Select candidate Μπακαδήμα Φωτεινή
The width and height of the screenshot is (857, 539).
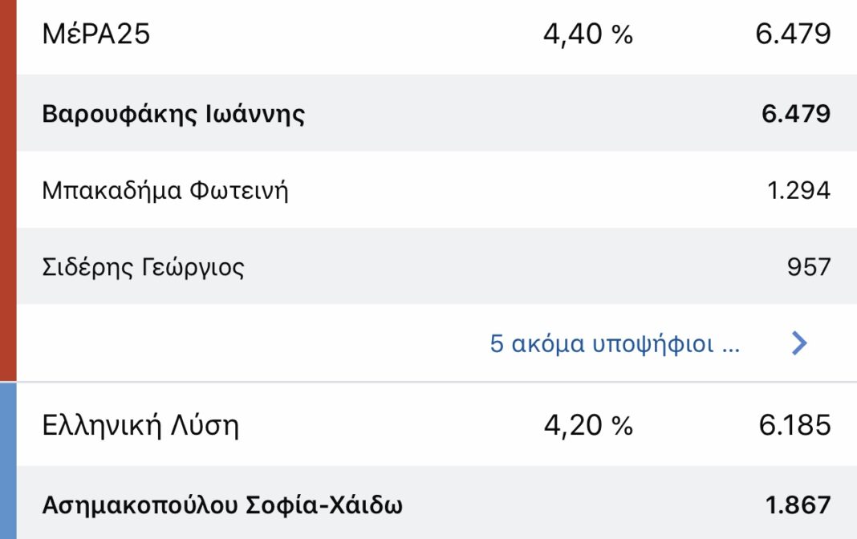[321, 190]
